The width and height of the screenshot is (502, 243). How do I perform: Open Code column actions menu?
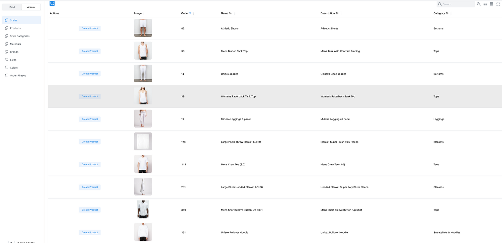(194, 13)
